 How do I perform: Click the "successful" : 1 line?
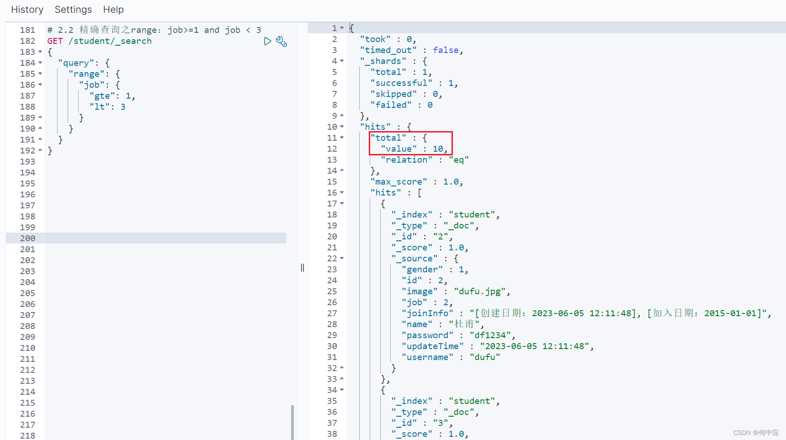[414, 83]
